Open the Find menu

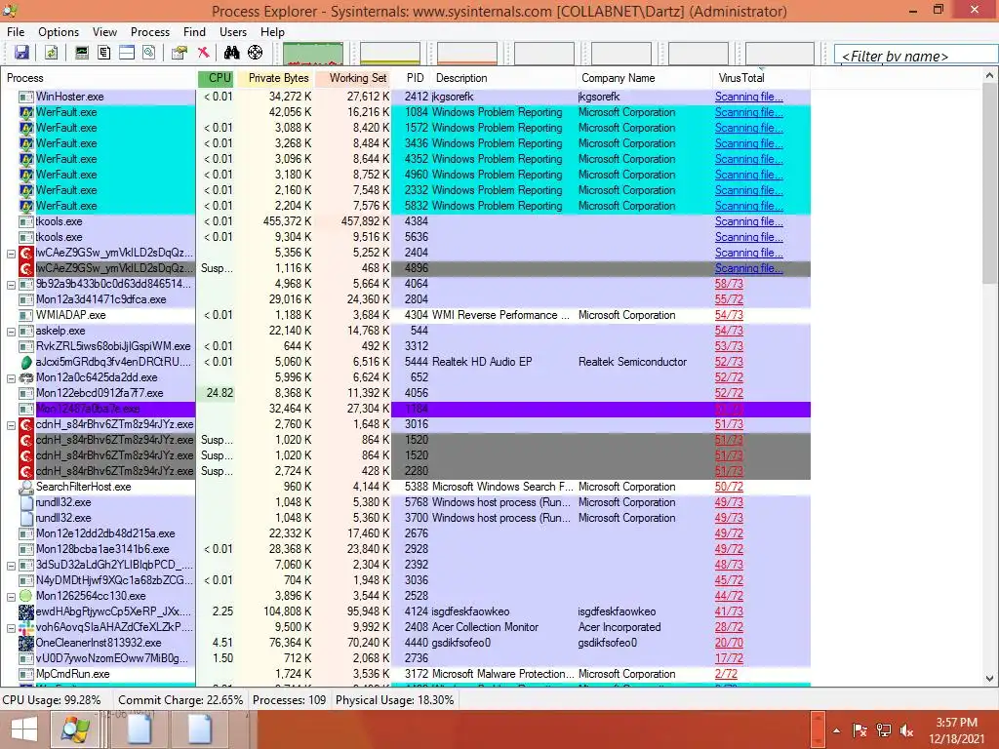(194, 32)
